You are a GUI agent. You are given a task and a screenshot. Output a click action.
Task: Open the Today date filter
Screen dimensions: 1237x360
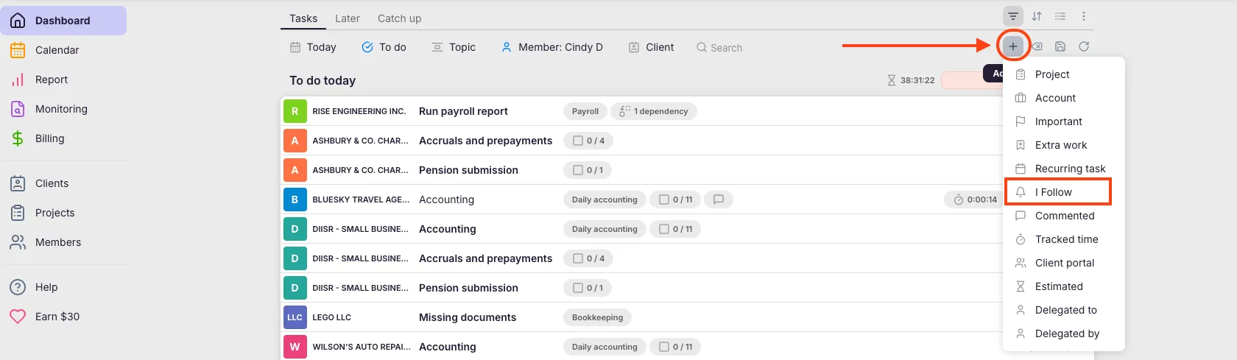(x=313, y=47)
